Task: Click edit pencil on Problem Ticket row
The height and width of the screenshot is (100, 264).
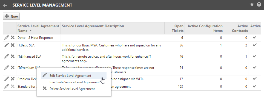Action: [7, 79]
